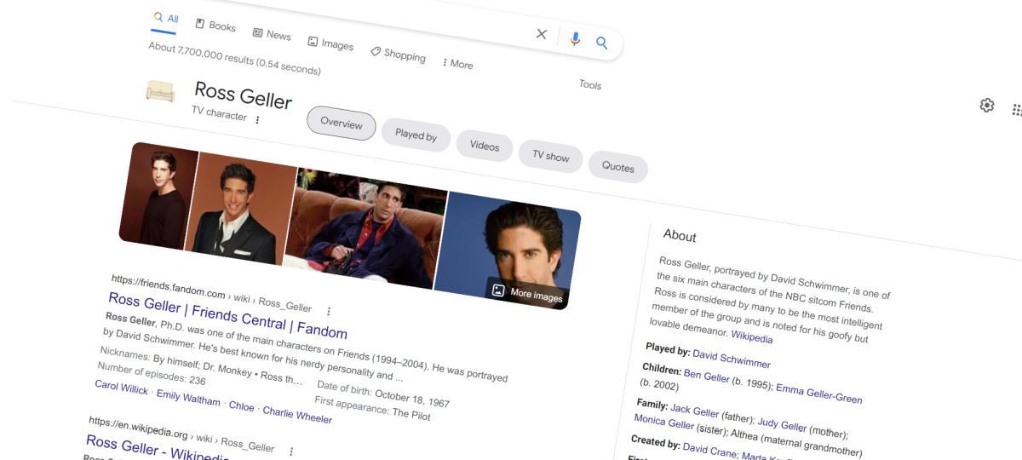
Task: Click More images button on photo
Action: 527,293
